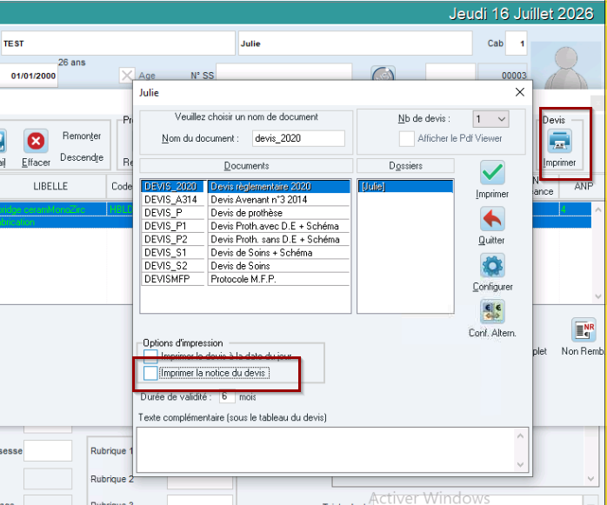Click Devis règlementaire 2020 description
Viewport: 607px width, 505px height.
(279, 187)
